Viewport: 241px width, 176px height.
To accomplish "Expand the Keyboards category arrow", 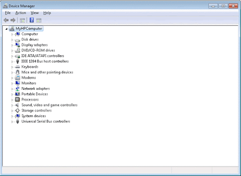I will tap(12, 67).
